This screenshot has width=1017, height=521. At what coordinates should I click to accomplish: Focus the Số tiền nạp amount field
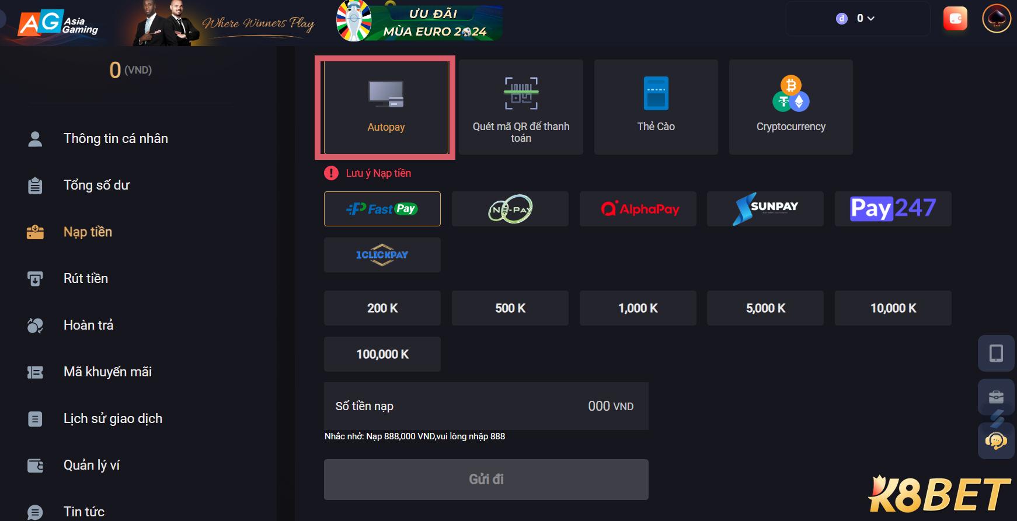click(486, 406)
